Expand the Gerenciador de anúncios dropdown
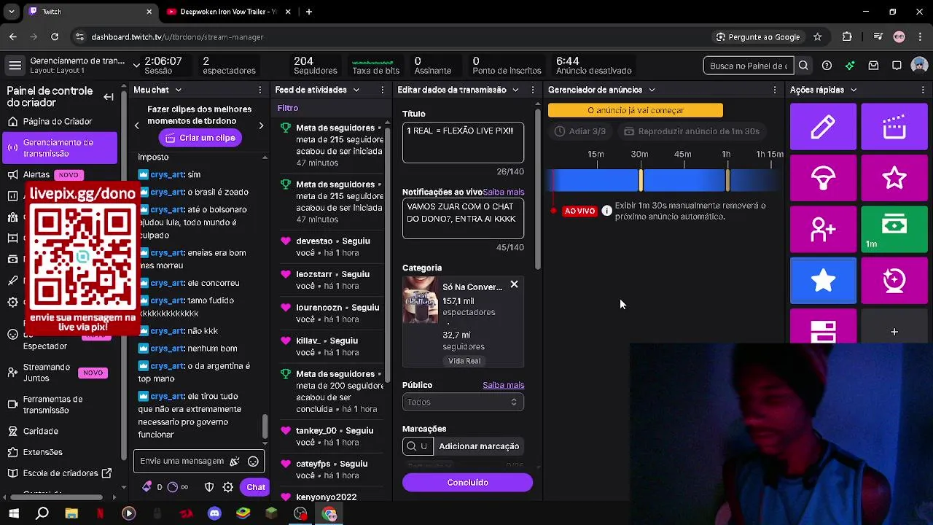Image resolution: width=933 pixels, height=525 pixels. point(652,90)
